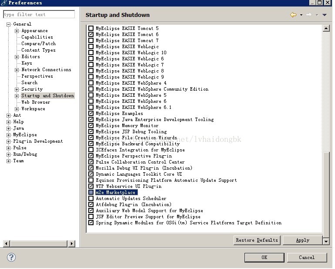Select MyEclipse JSP Debug Tooling text

pos(131,131)
